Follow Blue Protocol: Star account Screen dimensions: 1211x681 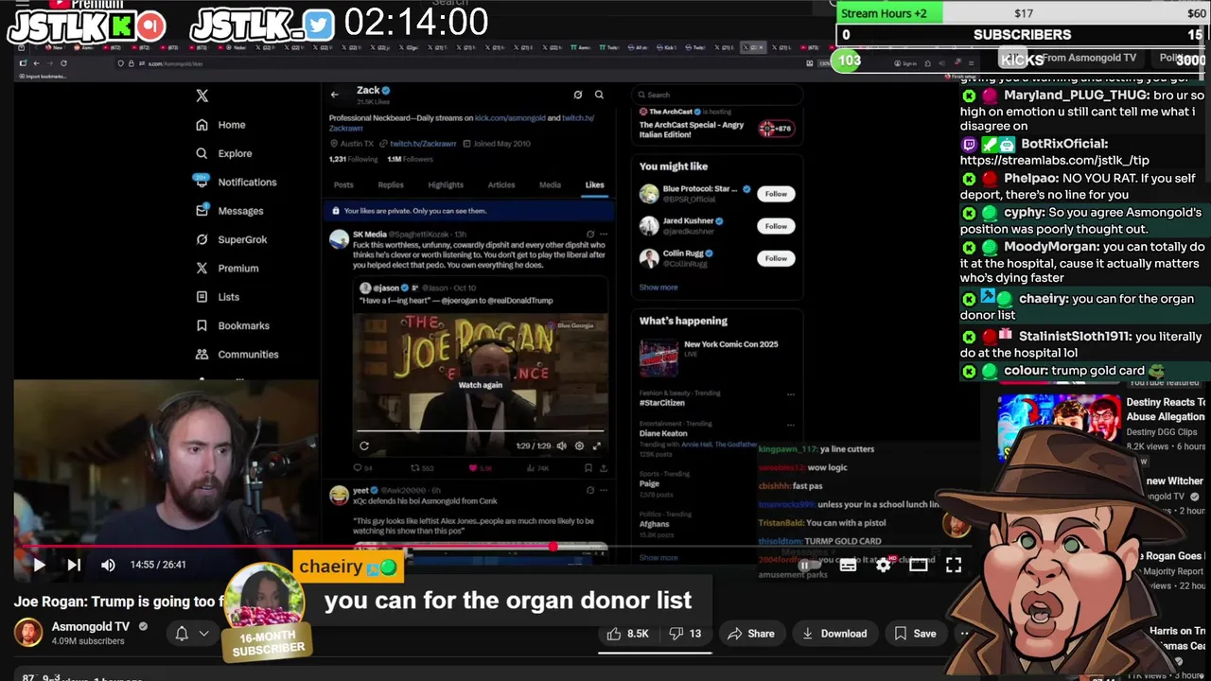pos(776,194)
